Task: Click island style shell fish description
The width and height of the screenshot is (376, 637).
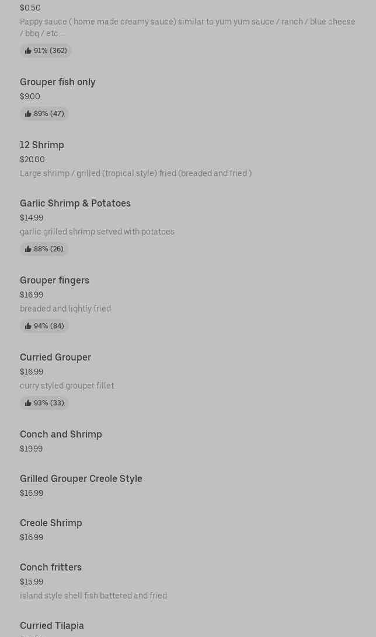Action: pyautogui.click(x=93, y=596)
